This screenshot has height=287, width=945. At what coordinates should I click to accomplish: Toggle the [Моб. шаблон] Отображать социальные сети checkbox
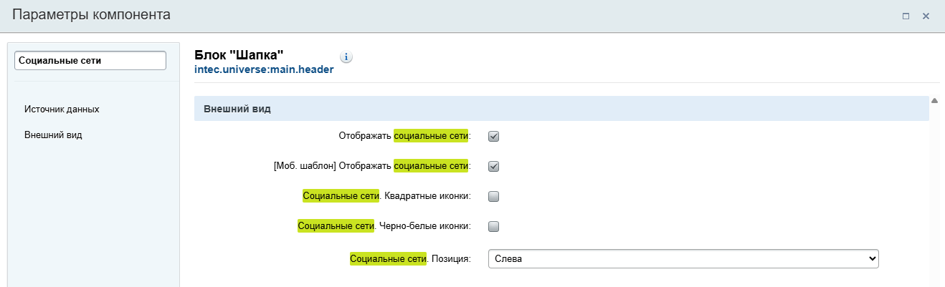(493, 166)
